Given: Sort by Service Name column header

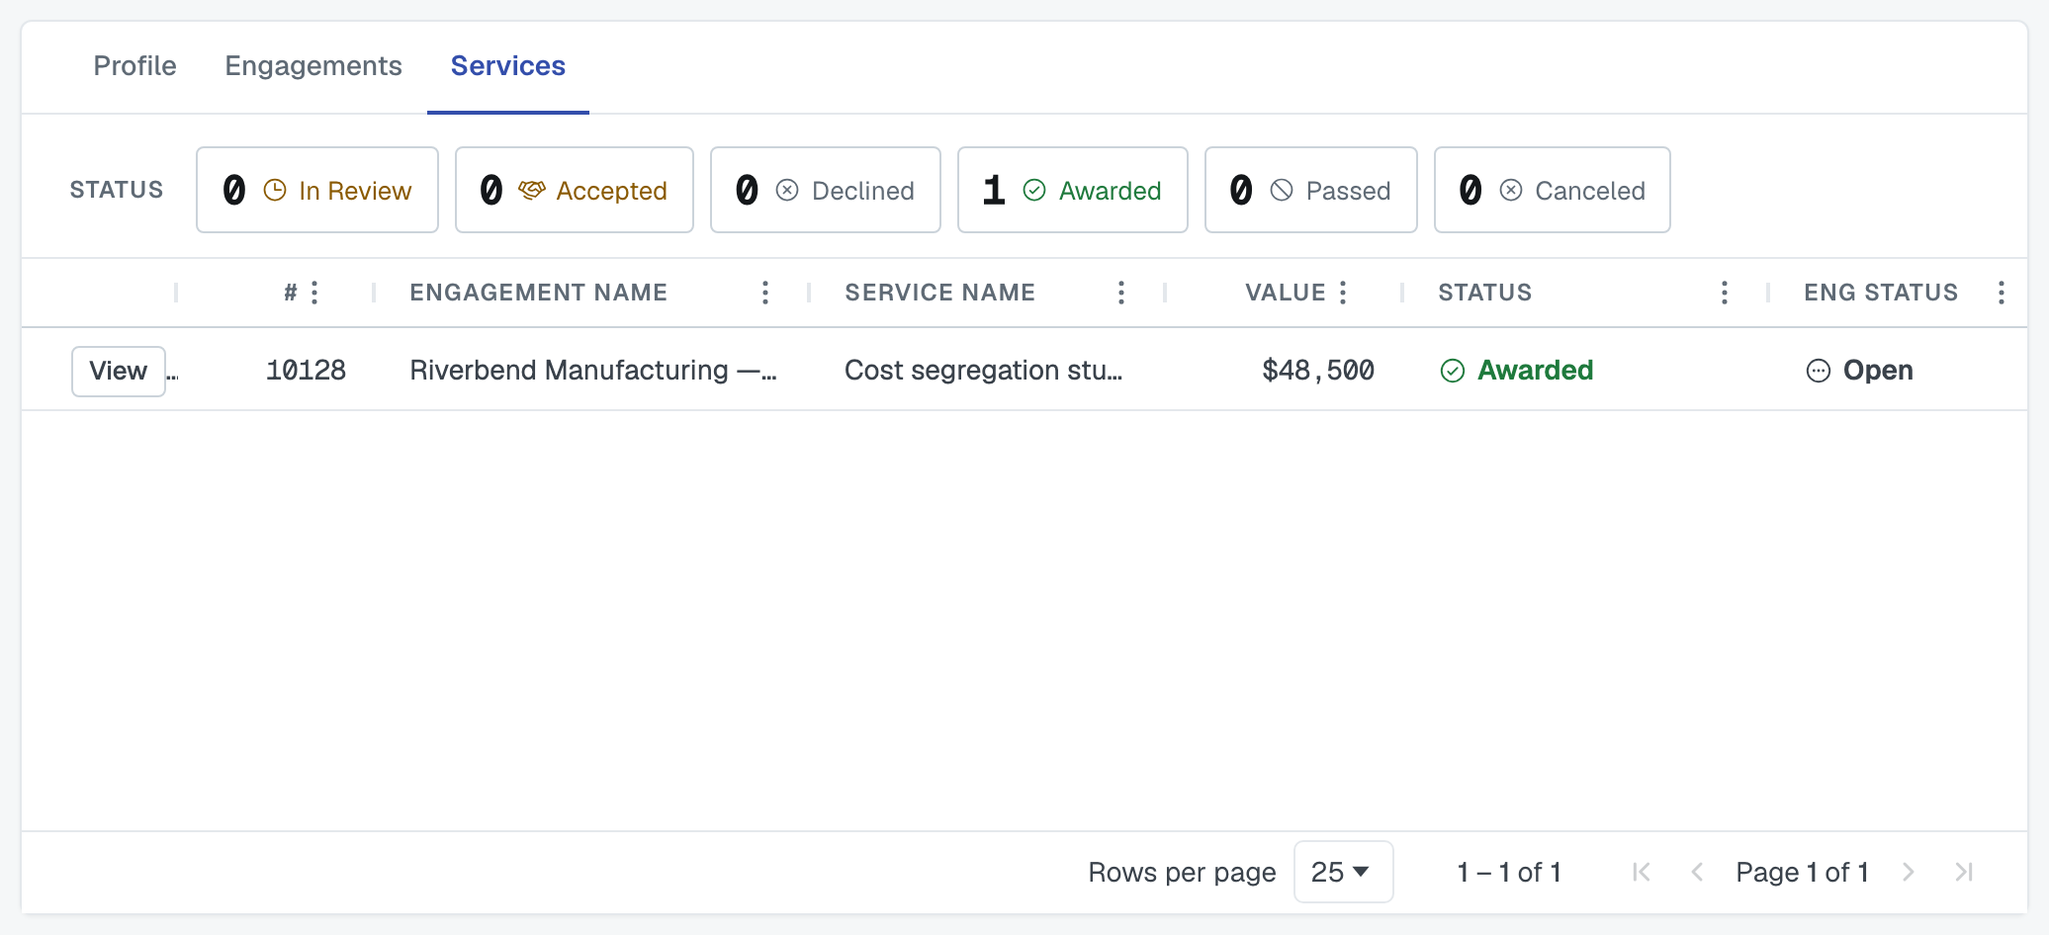Looking at the screenshot, I should click(939, 293).
